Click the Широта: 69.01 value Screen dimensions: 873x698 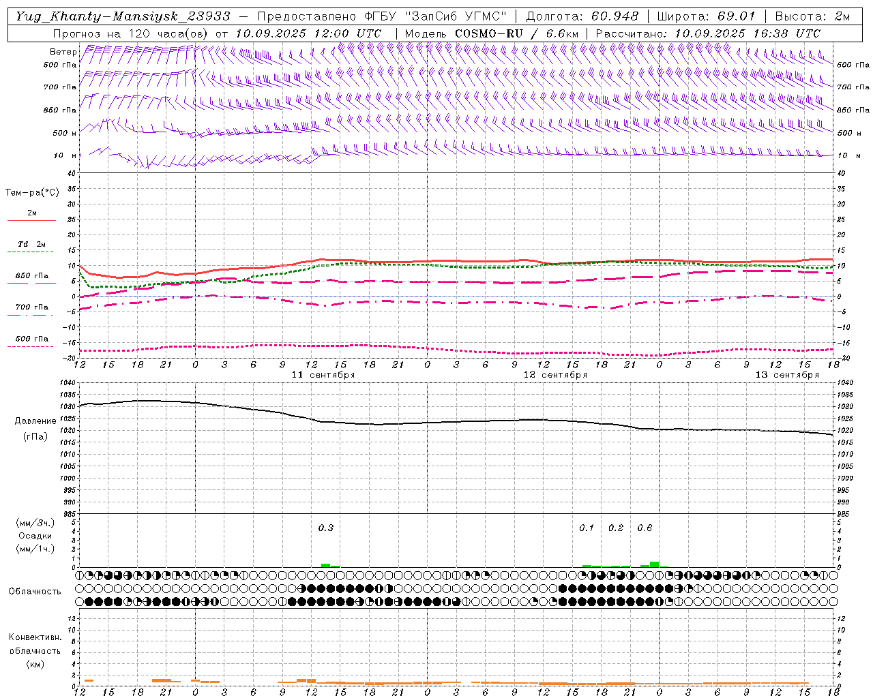[706, 16]
